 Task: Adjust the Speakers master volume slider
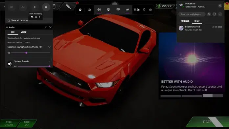(x=31, y=53)
